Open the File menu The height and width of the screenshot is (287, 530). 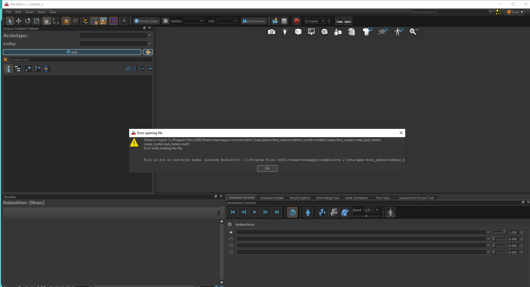click(8, 12)
